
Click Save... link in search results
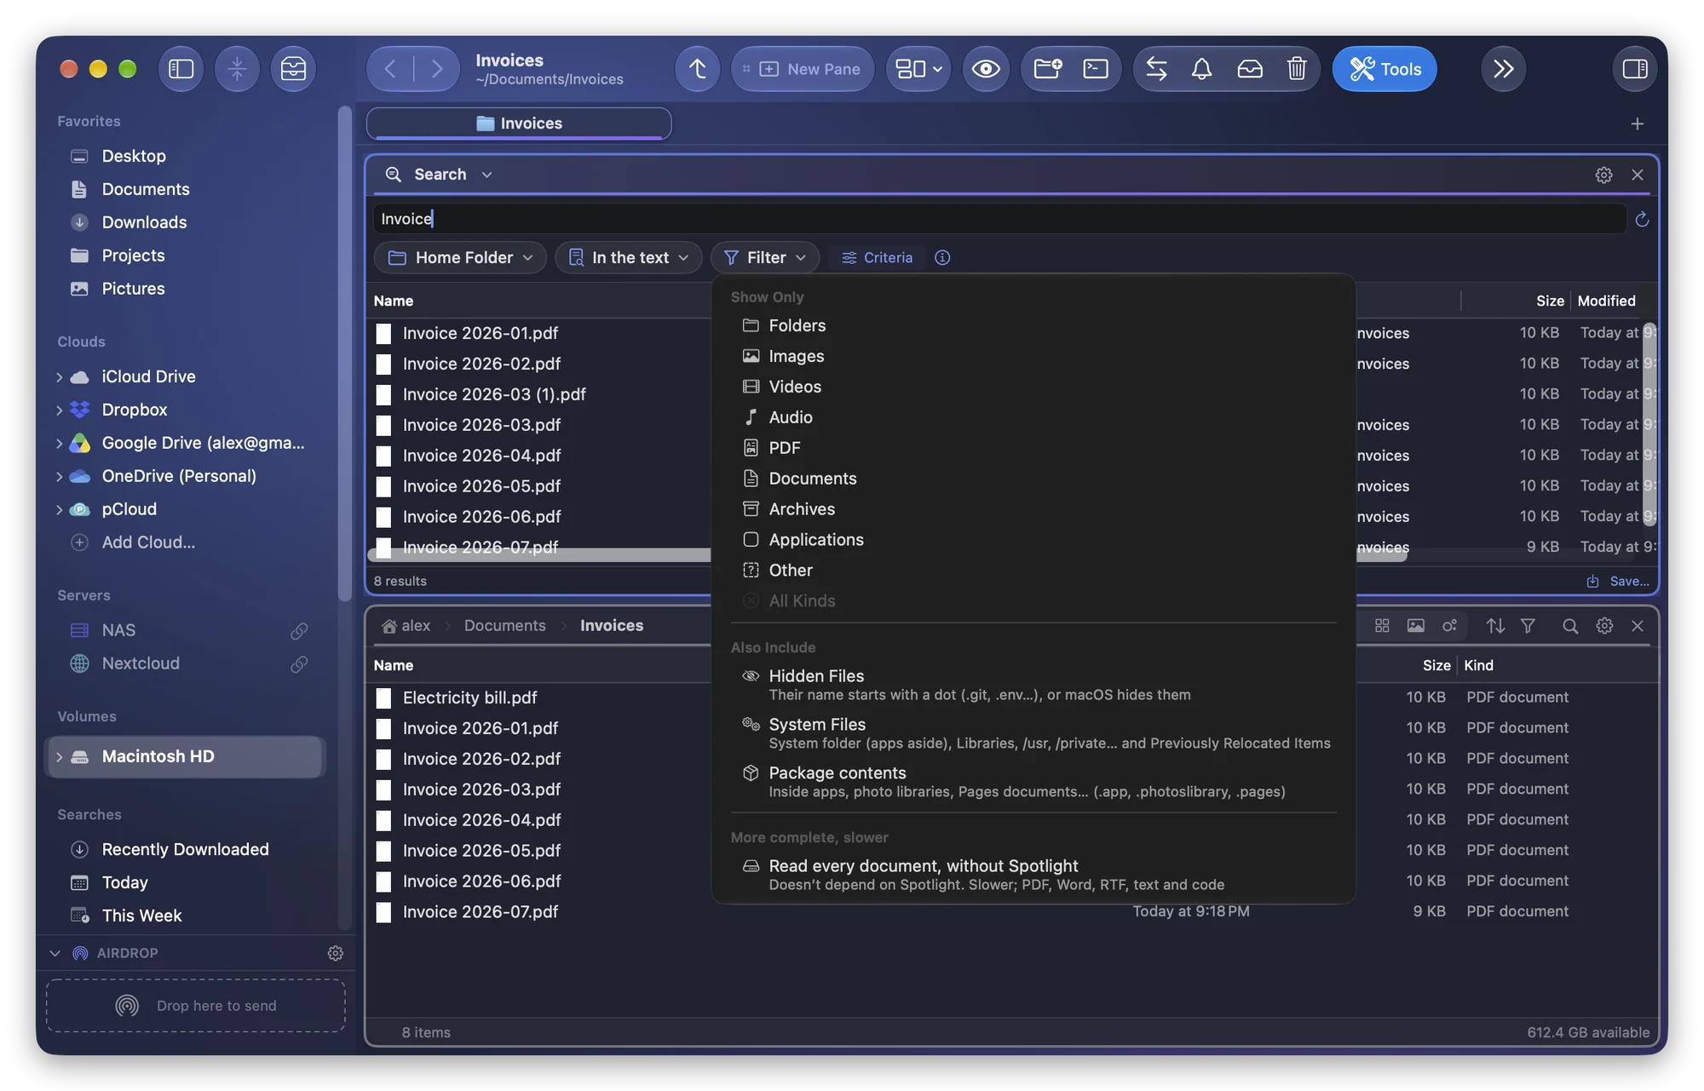click(x=1617, y=581)
